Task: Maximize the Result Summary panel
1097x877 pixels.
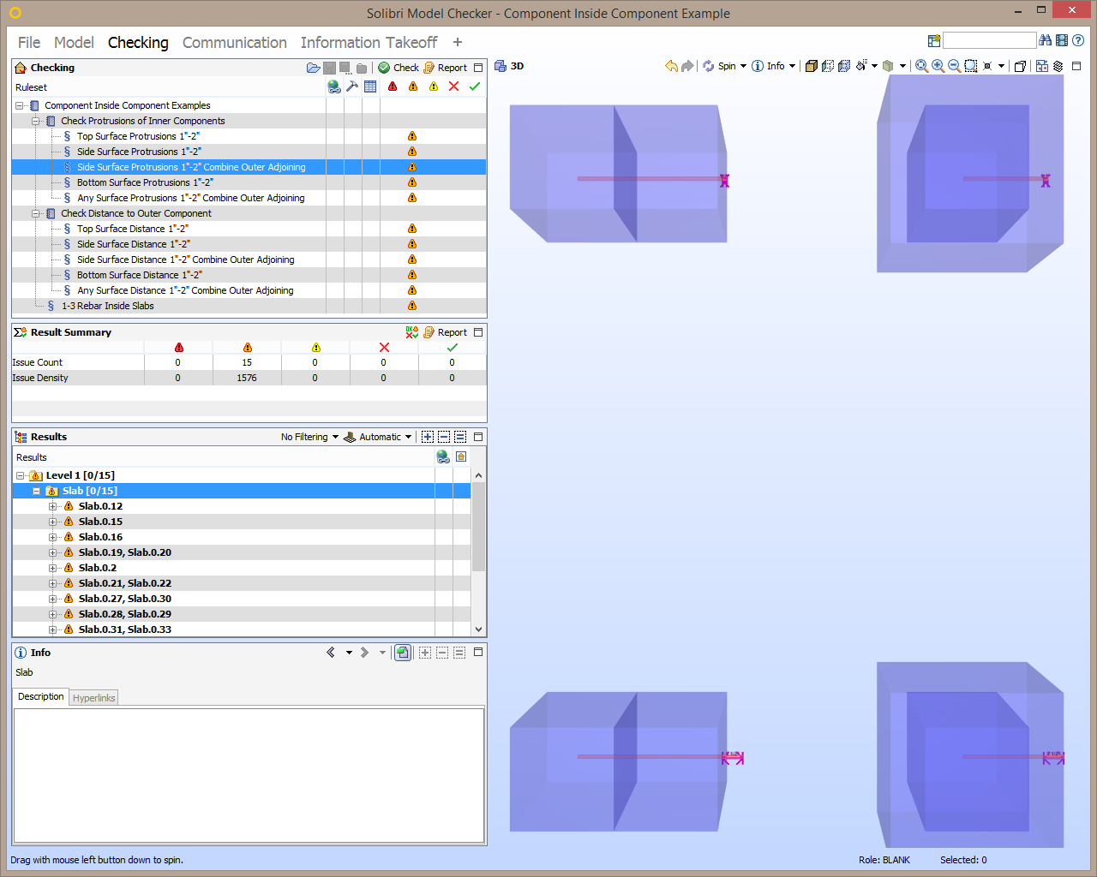Action: pos(478,332)
